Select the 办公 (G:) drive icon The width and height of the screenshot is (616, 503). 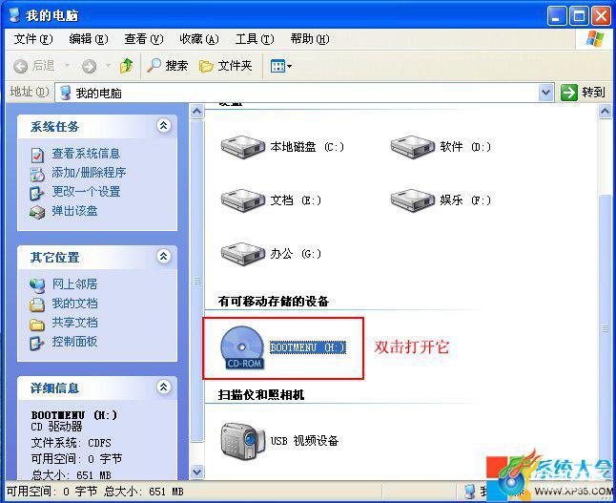[243, 254]
